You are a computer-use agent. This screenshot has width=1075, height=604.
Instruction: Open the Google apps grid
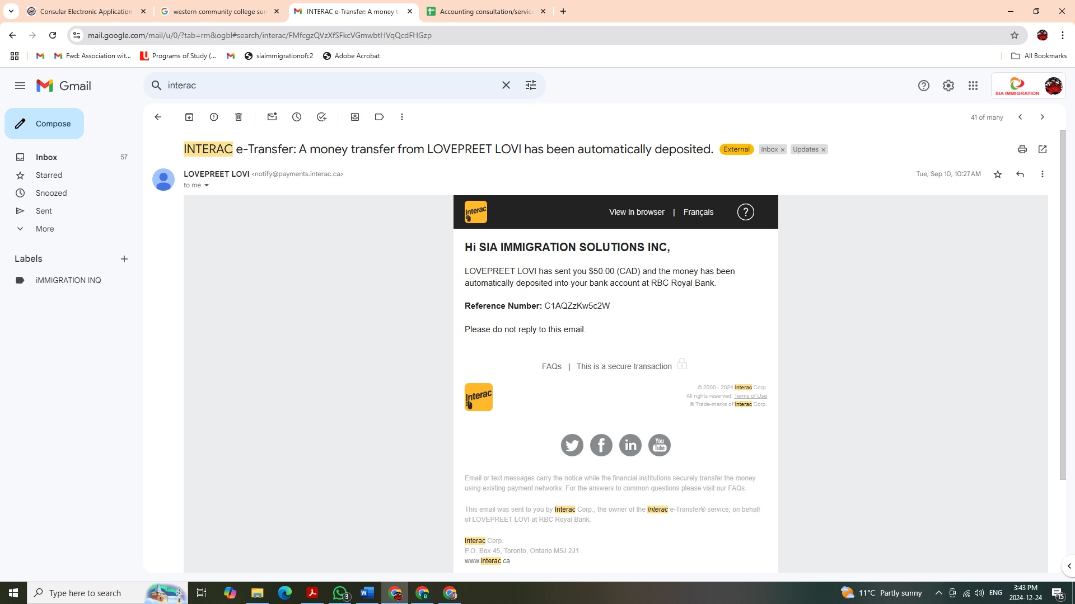pos(973,86)
